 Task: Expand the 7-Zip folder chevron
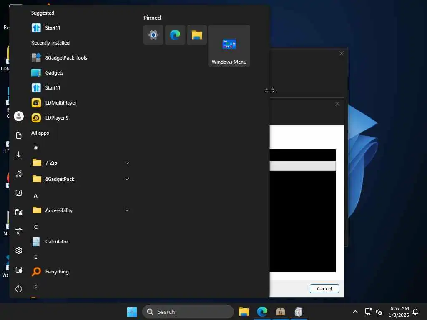point(127,163)
